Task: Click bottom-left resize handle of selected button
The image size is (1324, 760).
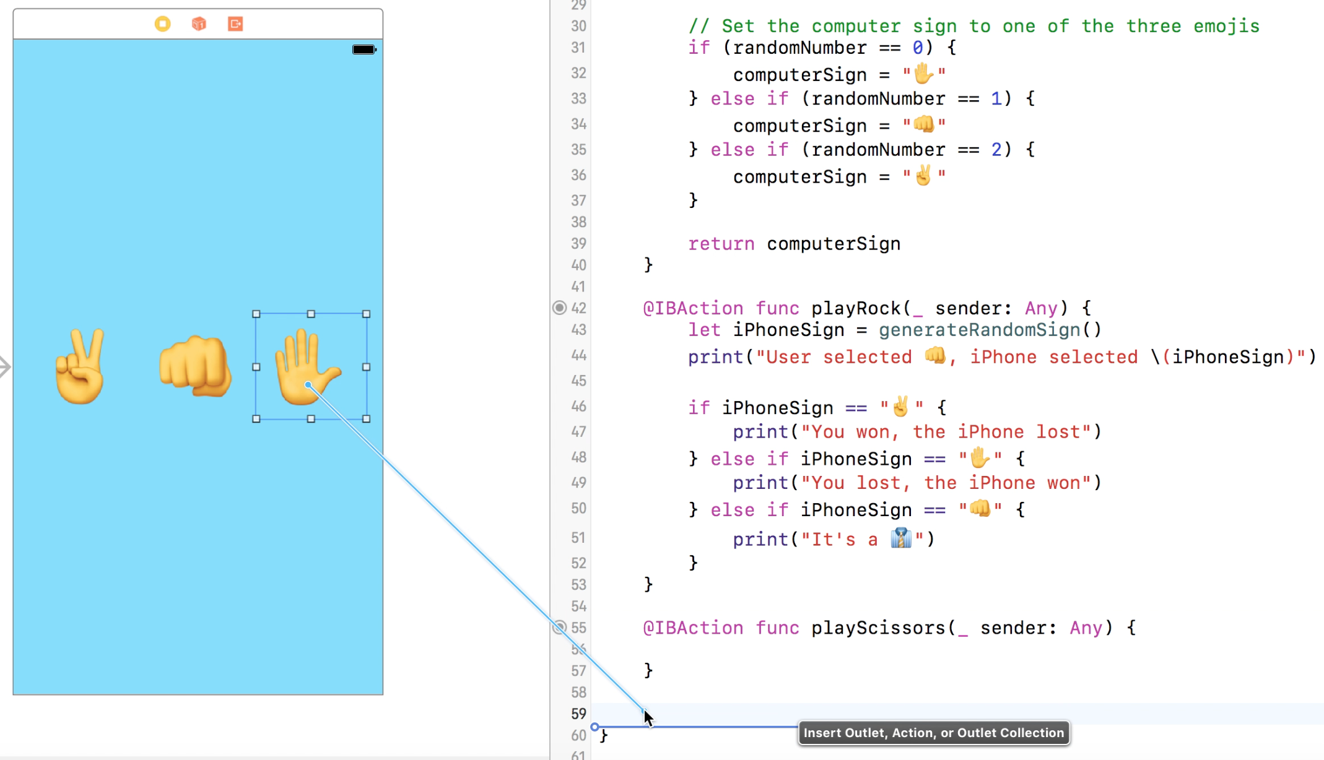Action: coord(256,419)
